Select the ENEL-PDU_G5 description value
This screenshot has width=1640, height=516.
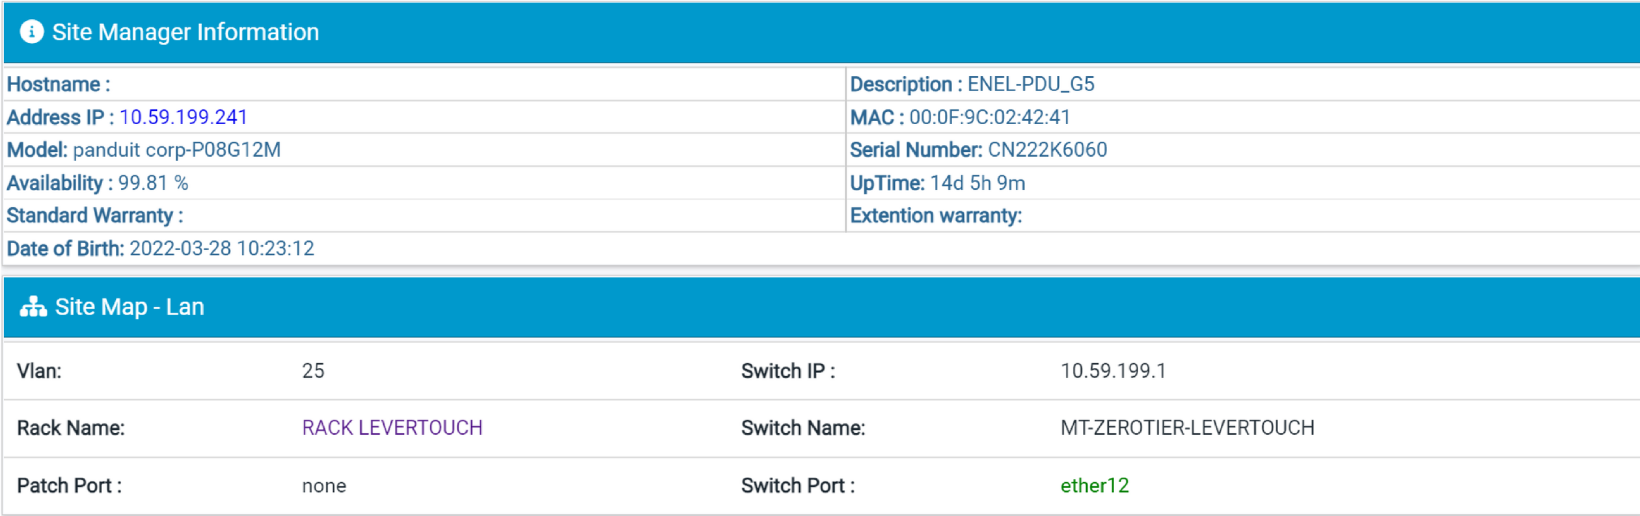click(x=1030, y=84)
